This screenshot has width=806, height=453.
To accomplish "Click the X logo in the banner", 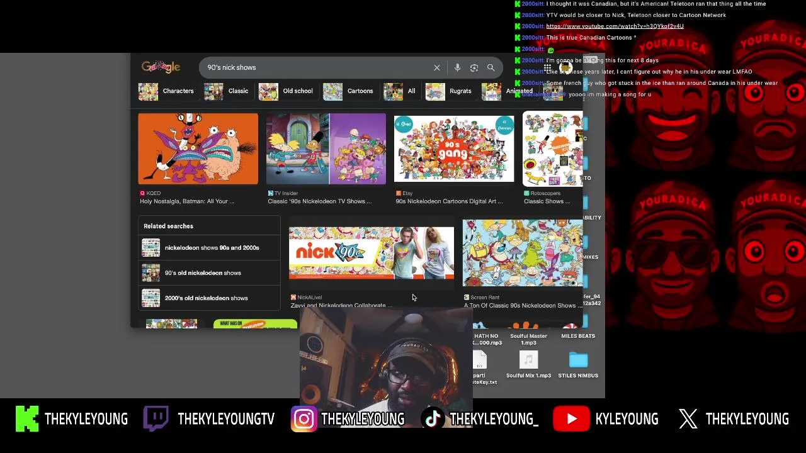I will click(x=688, y=419).
